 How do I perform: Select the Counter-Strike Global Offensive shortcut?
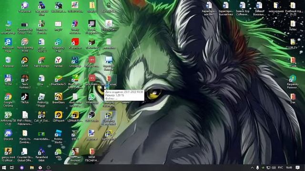pyautogui.click(x=25, y=155)
